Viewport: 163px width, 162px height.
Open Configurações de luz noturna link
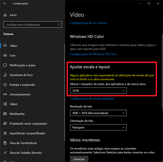click(88, 23)
